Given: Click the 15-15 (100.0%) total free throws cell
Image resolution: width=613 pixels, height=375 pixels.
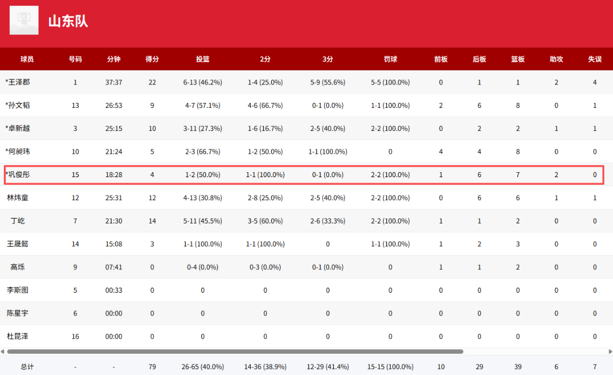Looking at the screenshot, I should [390, 366].
